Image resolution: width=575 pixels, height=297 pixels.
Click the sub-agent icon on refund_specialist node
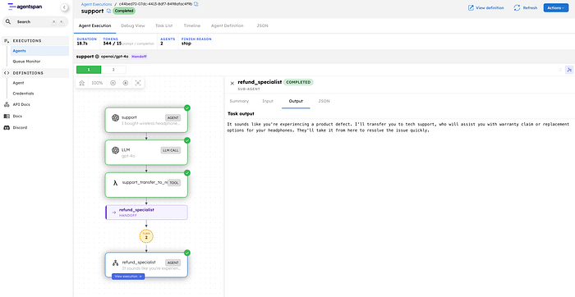[x=116, y=263]
